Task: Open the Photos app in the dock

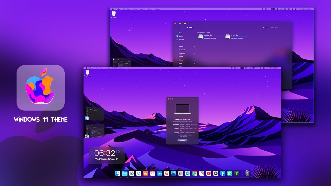Action: [x=174, y=173]
